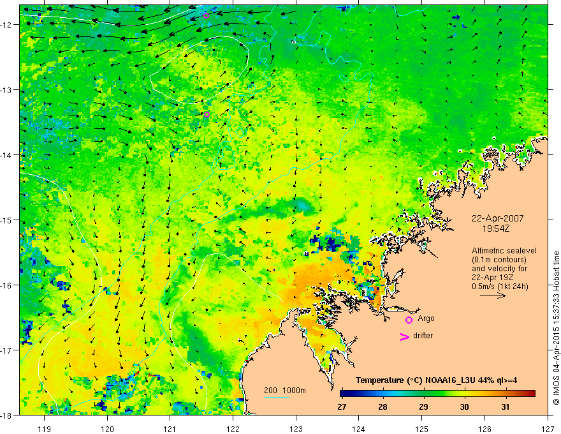
Task: Click the temperature color bar
Action: 437,393
